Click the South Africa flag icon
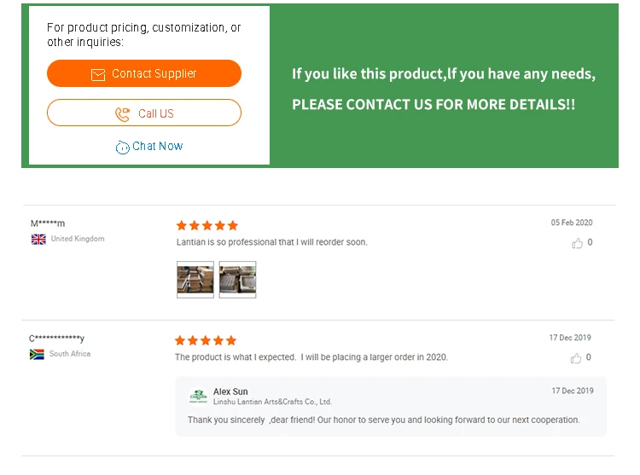 click(37, 354)
